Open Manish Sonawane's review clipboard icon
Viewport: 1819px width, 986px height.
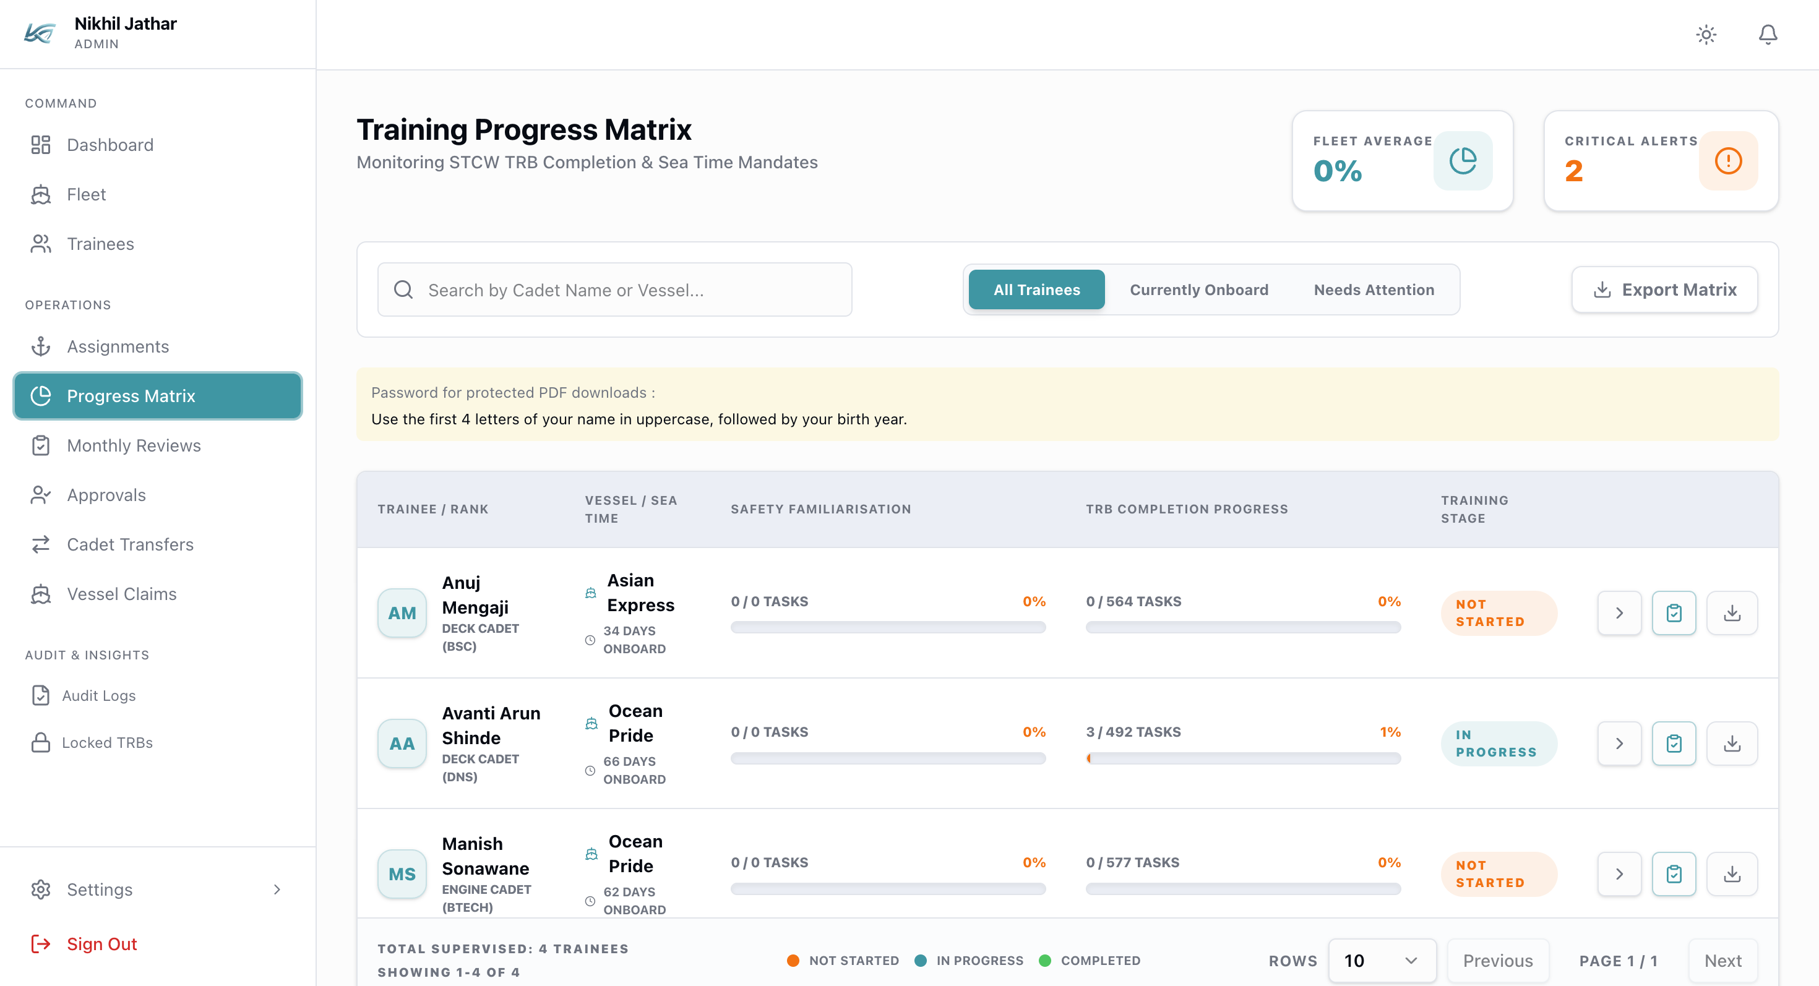1674,874
